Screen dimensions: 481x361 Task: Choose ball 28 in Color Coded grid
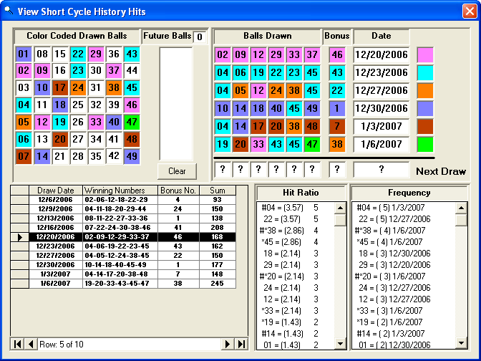[77, 156]
